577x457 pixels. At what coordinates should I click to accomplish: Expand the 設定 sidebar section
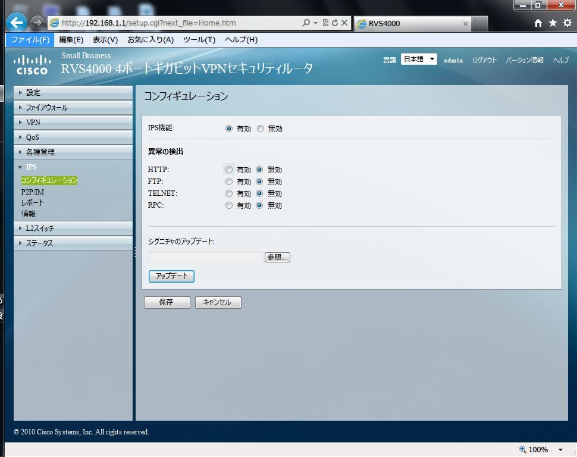[73, 92]
